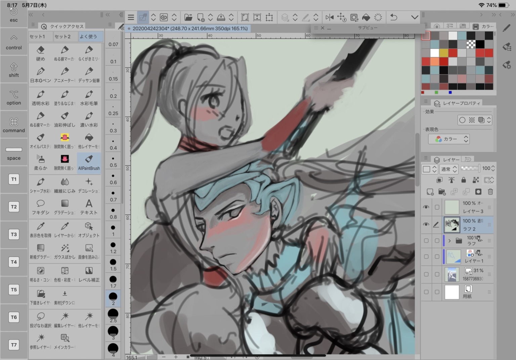Select the テキスト text tool

point(89,207)
